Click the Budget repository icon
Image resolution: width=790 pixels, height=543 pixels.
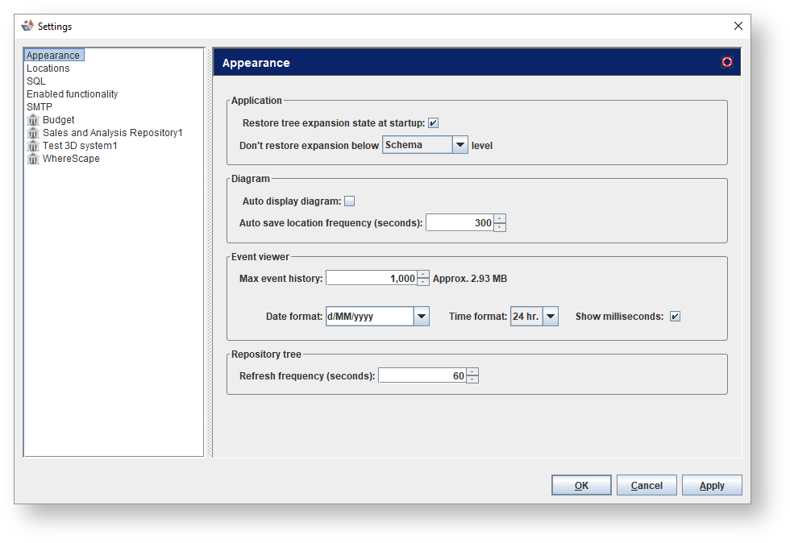(33, 120)
